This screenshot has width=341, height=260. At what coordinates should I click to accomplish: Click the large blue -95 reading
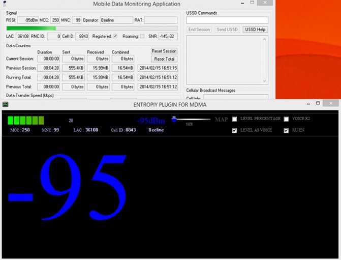coord(68,187)
